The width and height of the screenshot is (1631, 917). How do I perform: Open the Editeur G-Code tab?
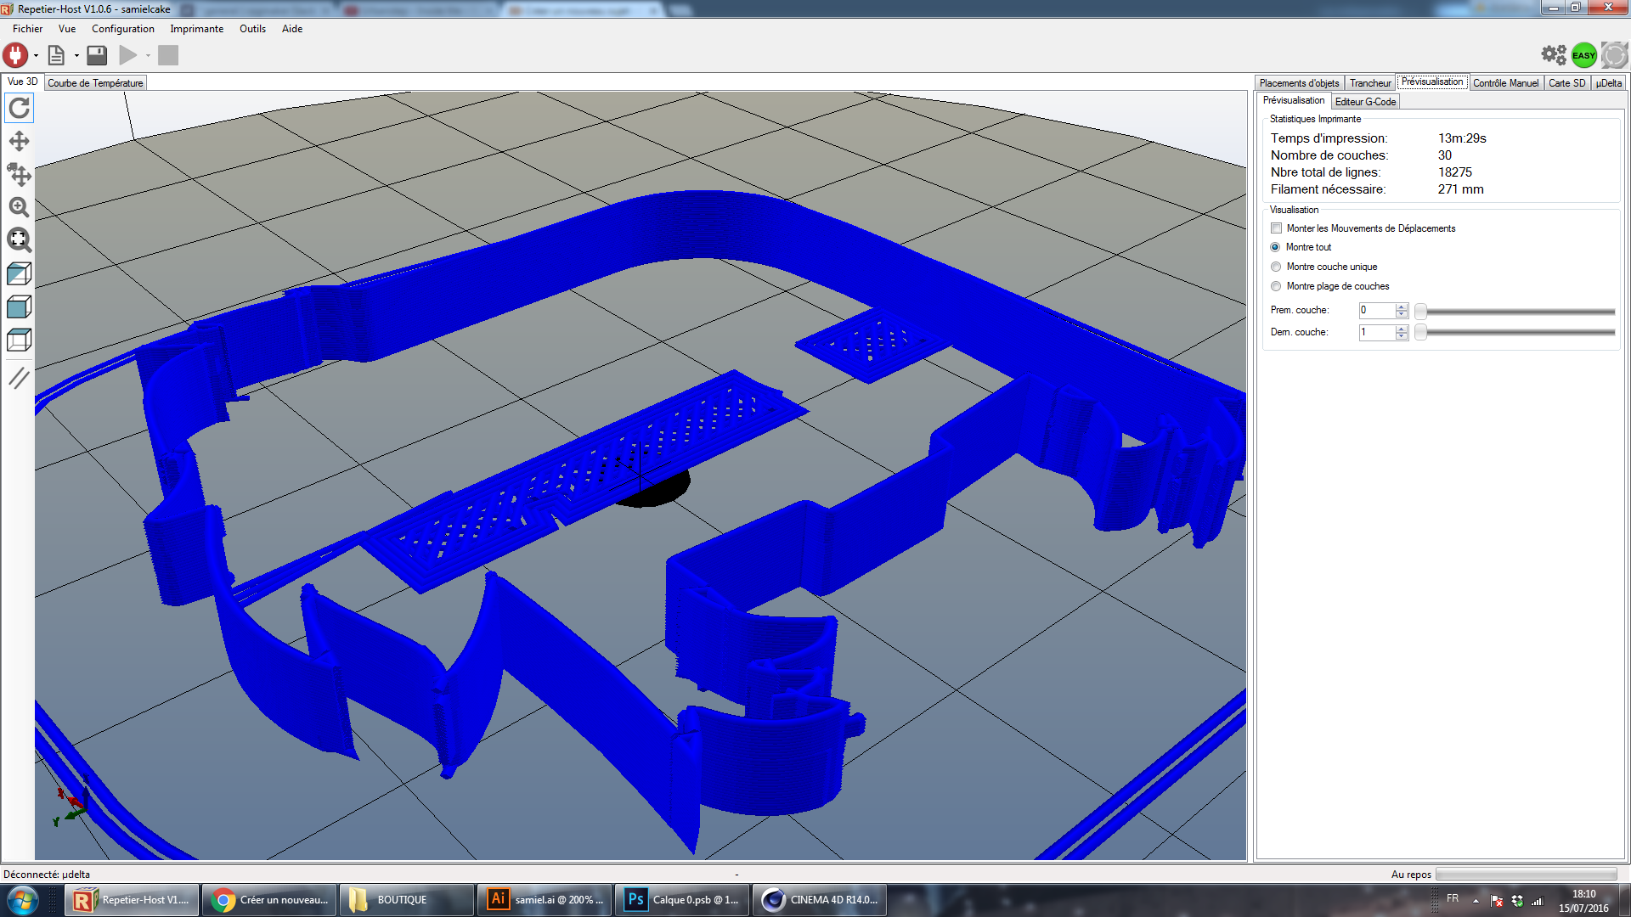pos(1365,102)
